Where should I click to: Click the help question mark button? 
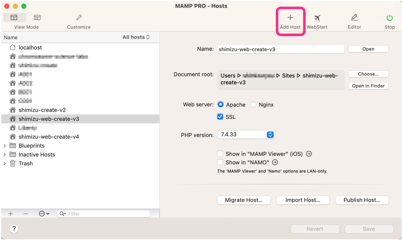click(14, 229)
